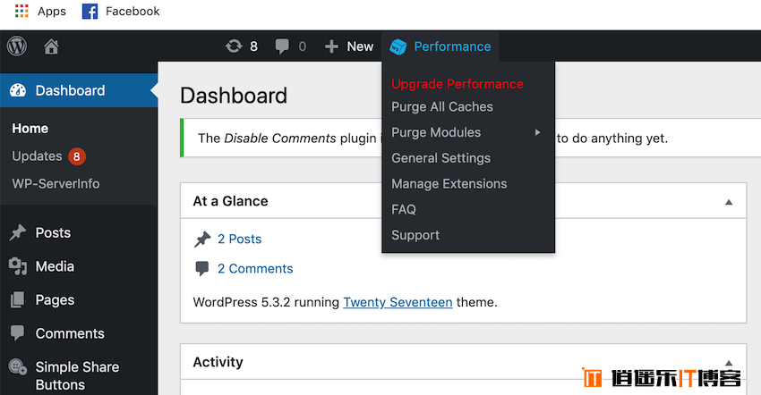Open updates via circular arrows icon
Image resolution: width=761 pixels, height=395 pixels.
click(234, 46)
